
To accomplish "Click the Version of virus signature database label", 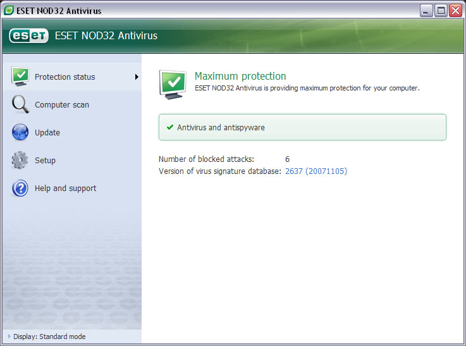I will tap(219, 171).
